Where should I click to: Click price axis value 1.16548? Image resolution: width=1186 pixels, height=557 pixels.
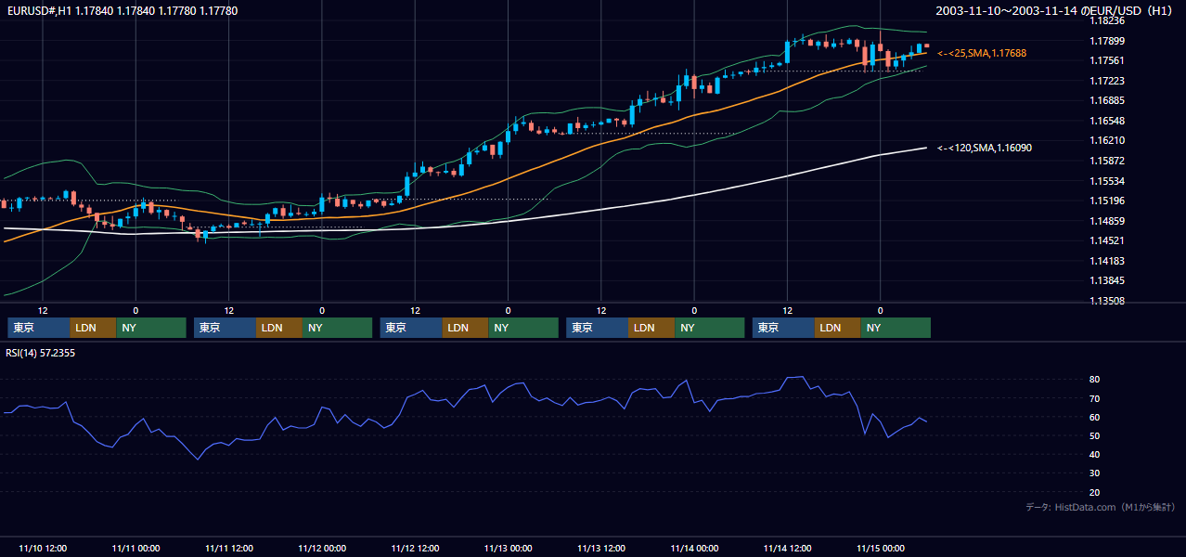pyautogui.click(x=1106, y=121)
